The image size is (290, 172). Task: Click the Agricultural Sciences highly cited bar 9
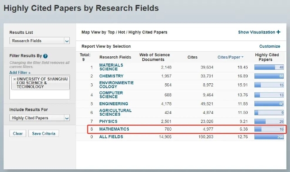pos(269,113)
